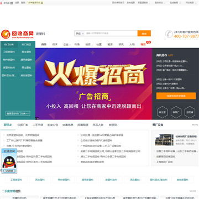This screenshot has height=199, width=199.
Task: Open listing 广州回收自动化设备 二手工厂设备回收
Action: (101, 146)
